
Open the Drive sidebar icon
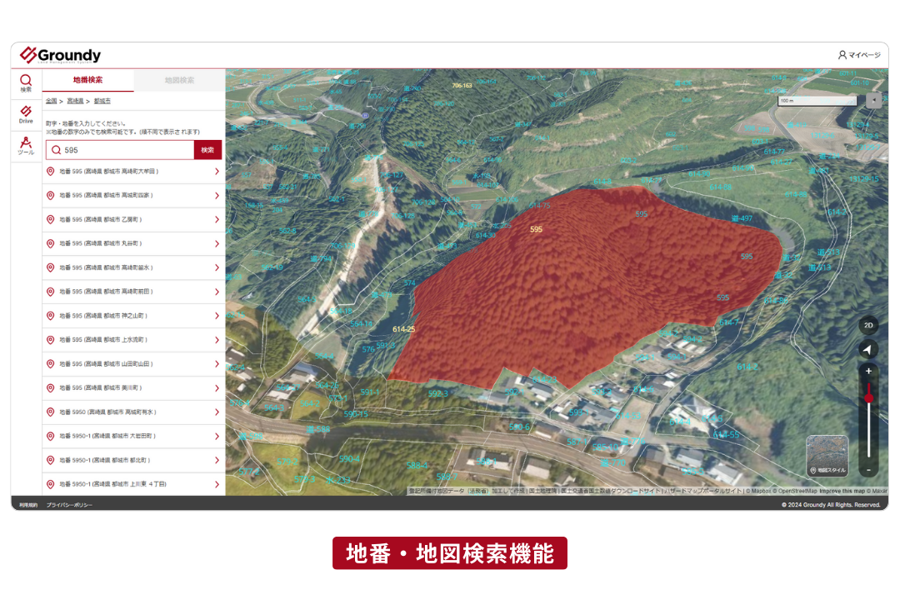(26, 114)
